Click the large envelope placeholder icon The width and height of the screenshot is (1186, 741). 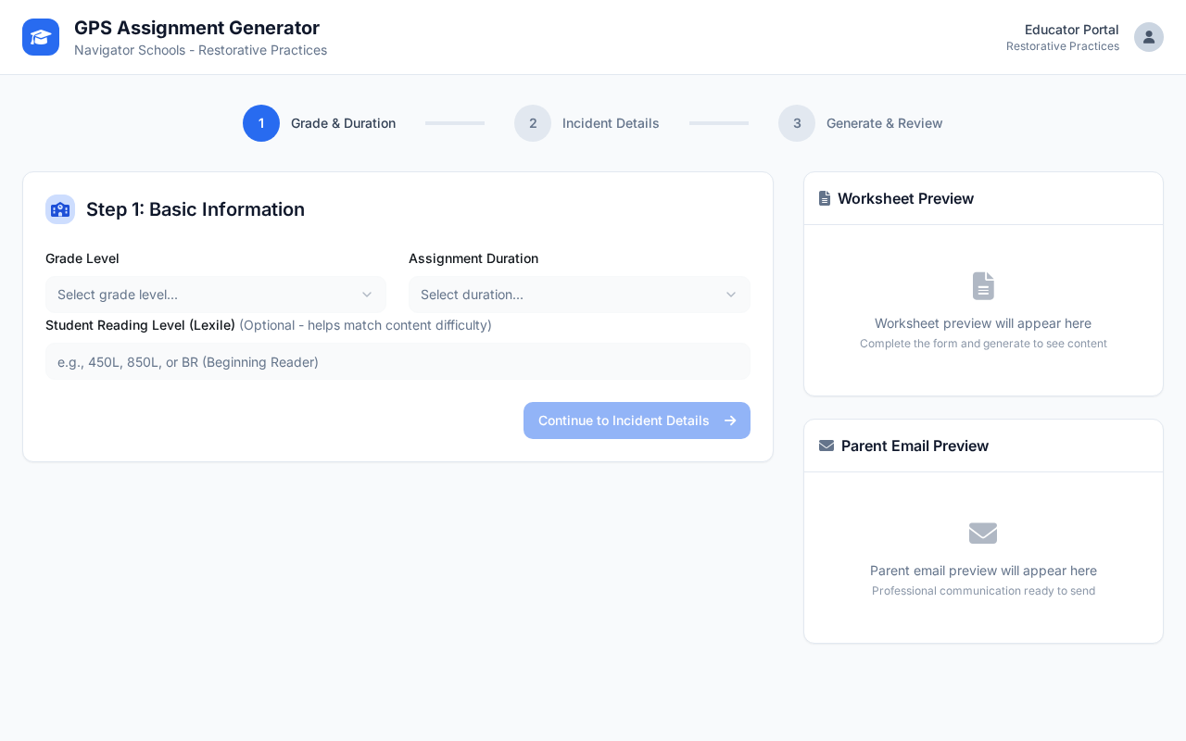983,534
